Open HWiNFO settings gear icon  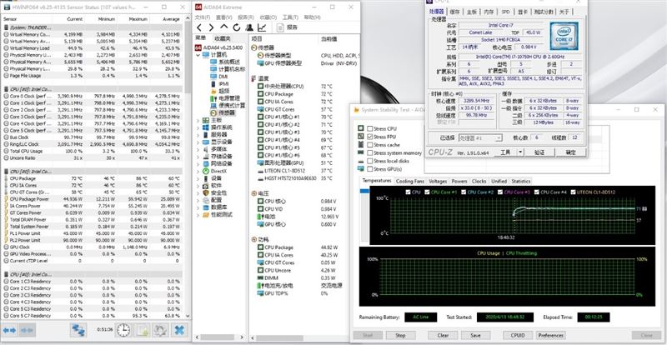point(161,330)
